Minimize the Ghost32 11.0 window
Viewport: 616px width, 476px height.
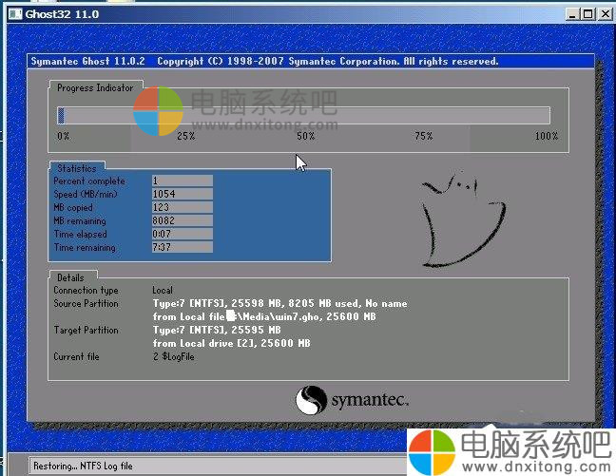(x=572, y=14)
